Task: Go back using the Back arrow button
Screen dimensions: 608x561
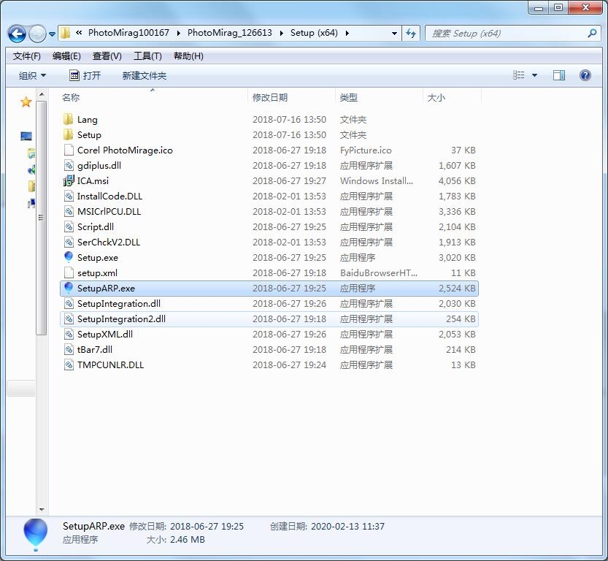Action: [x=17, y=34]
